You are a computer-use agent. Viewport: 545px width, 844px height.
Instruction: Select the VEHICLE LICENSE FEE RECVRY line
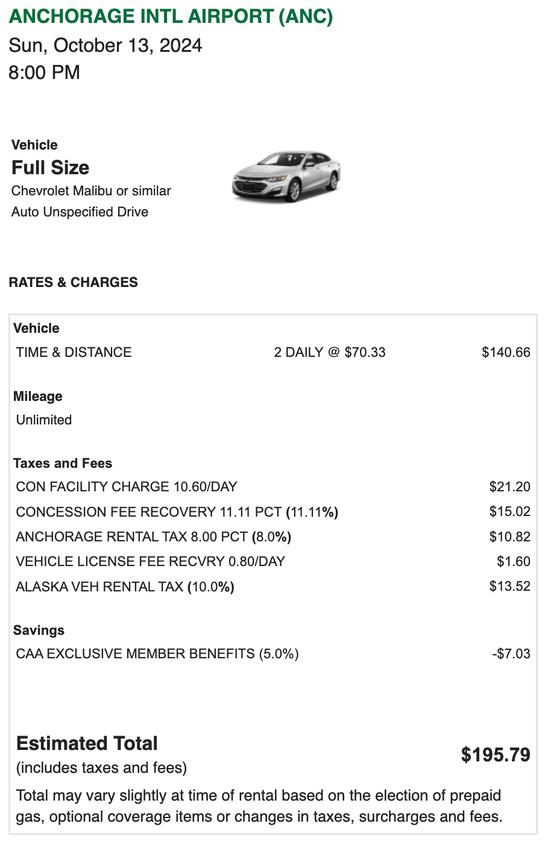click(x=150, y=562)
